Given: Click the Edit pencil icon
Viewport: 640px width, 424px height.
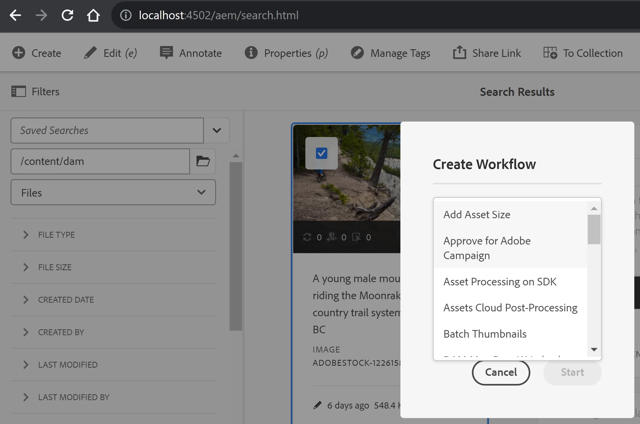Looking at the screenshot, I should 90,53.
